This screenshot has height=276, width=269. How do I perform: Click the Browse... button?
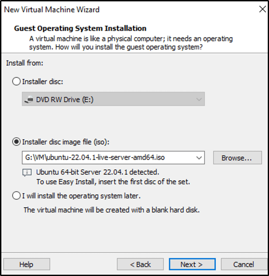click(237, 158)
